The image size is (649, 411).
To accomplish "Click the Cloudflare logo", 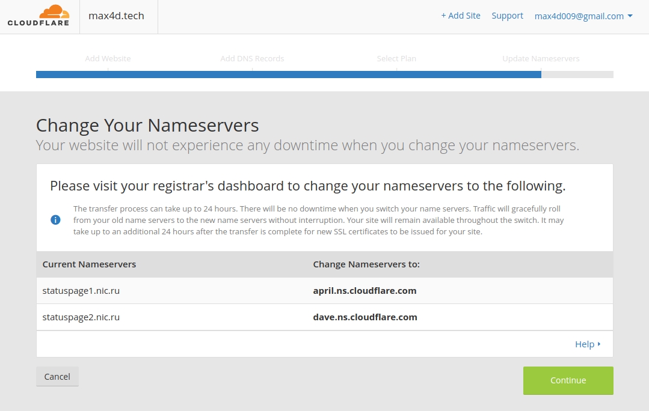I will pyautogui.click(x=38, y=16).
